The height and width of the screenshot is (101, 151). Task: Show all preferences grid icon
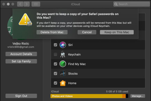coord(36,4)
